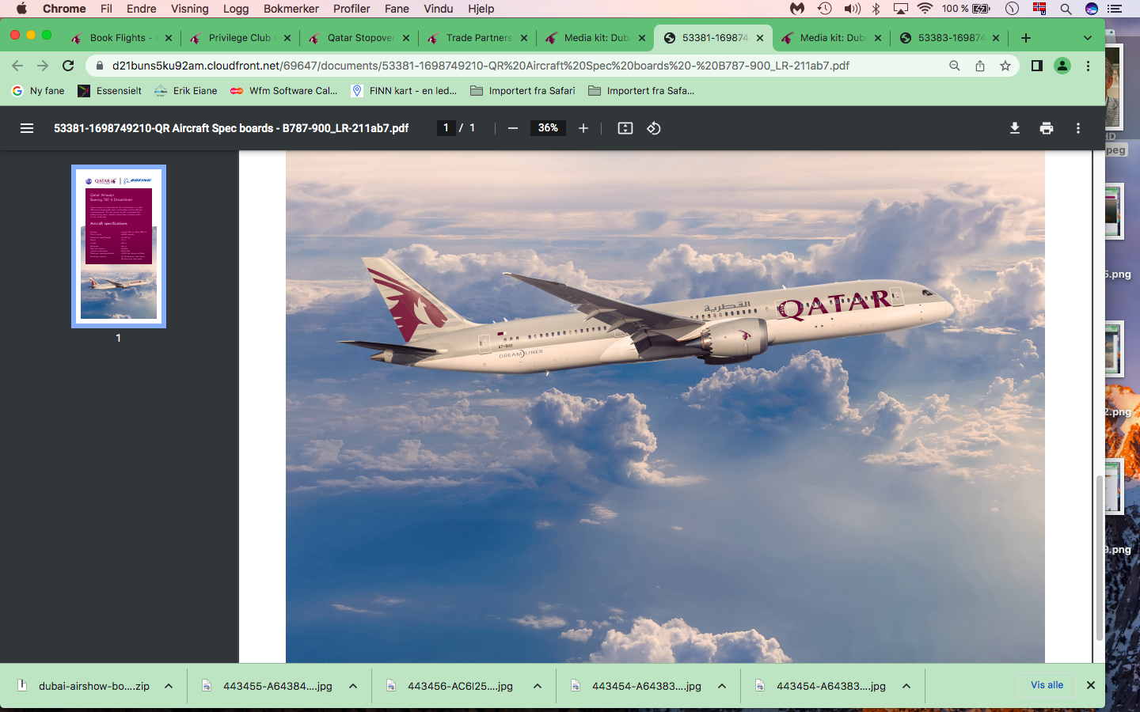
Task: Open Spotlight search in menu bar
Action: pos(1066,9)
